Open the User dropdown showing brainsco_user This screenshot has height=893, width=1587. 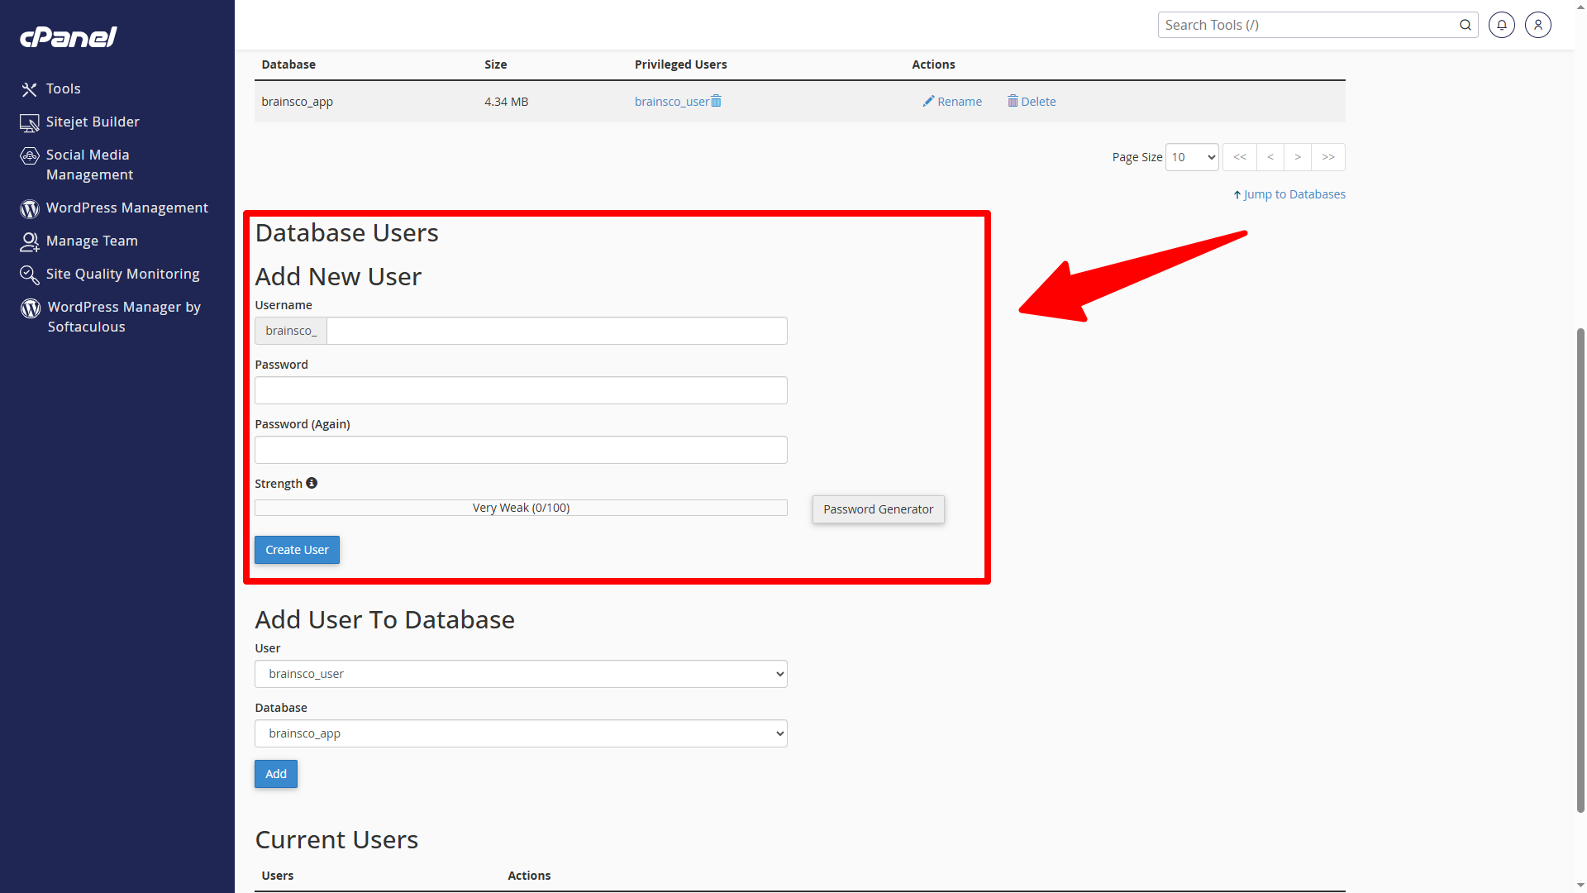[x=521, y=674]
